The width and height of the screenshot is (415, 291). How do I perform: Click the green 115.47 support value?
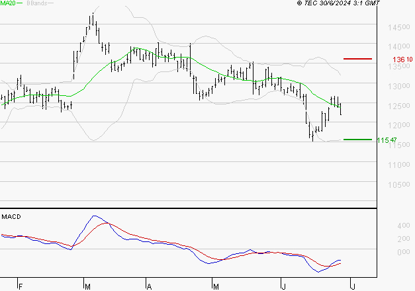[387, 140]
